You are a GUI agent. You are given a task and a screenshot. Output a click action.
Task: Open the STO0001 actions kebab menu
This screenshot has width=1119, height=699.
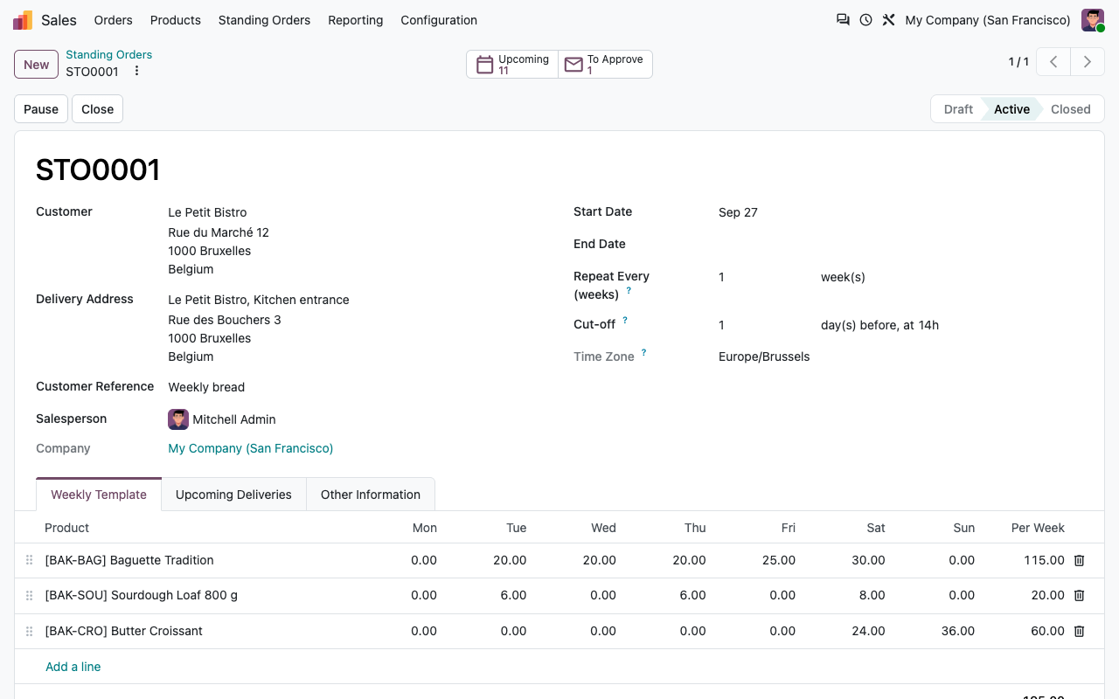point(136,71)
